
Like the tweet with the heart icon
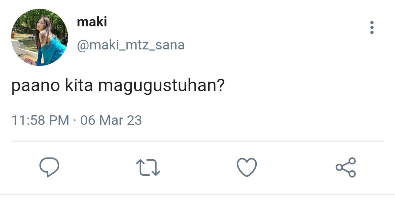tap(247, 167)
